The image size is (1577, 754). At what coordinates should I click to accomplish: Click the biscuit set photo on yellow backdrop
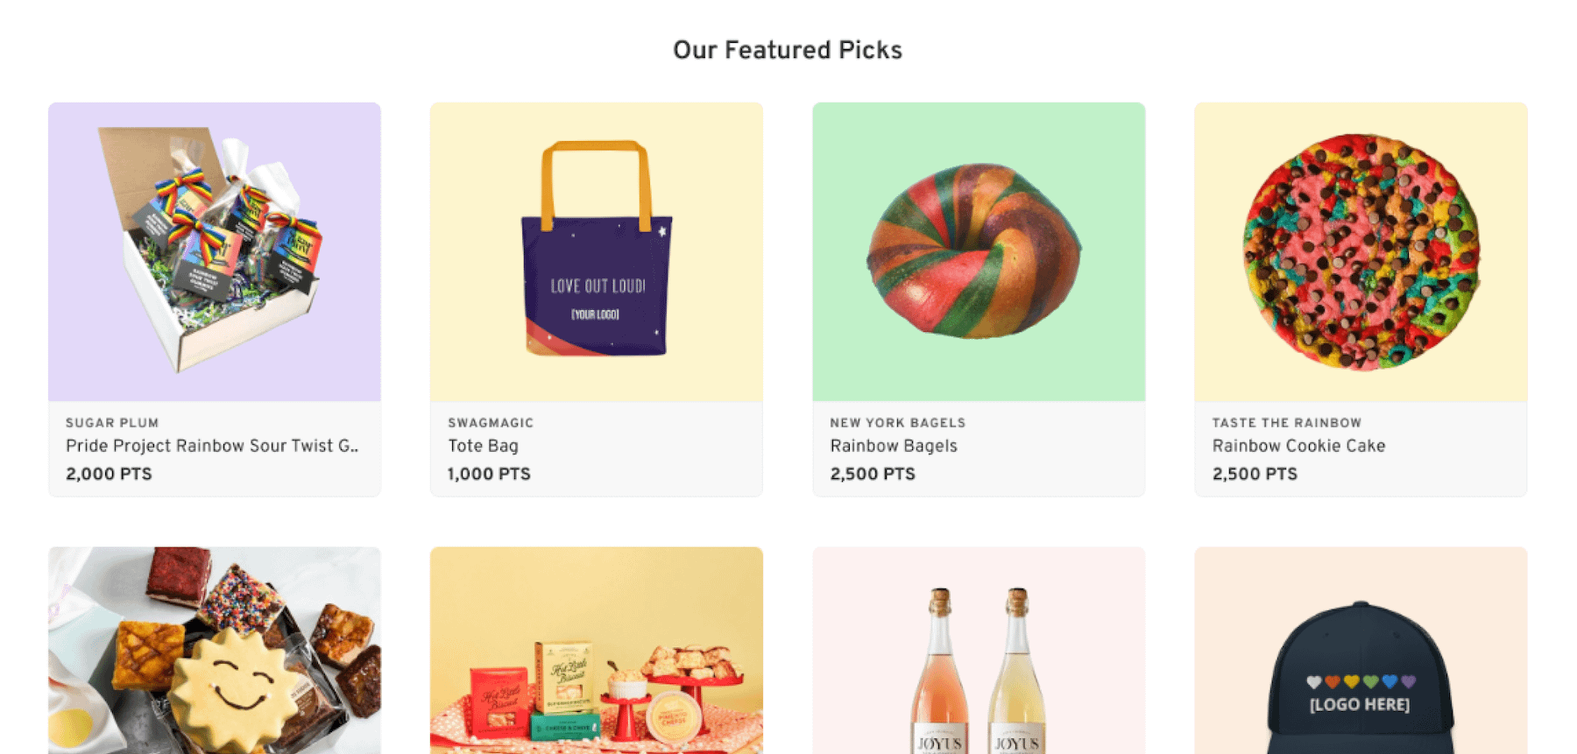[597, 650]
